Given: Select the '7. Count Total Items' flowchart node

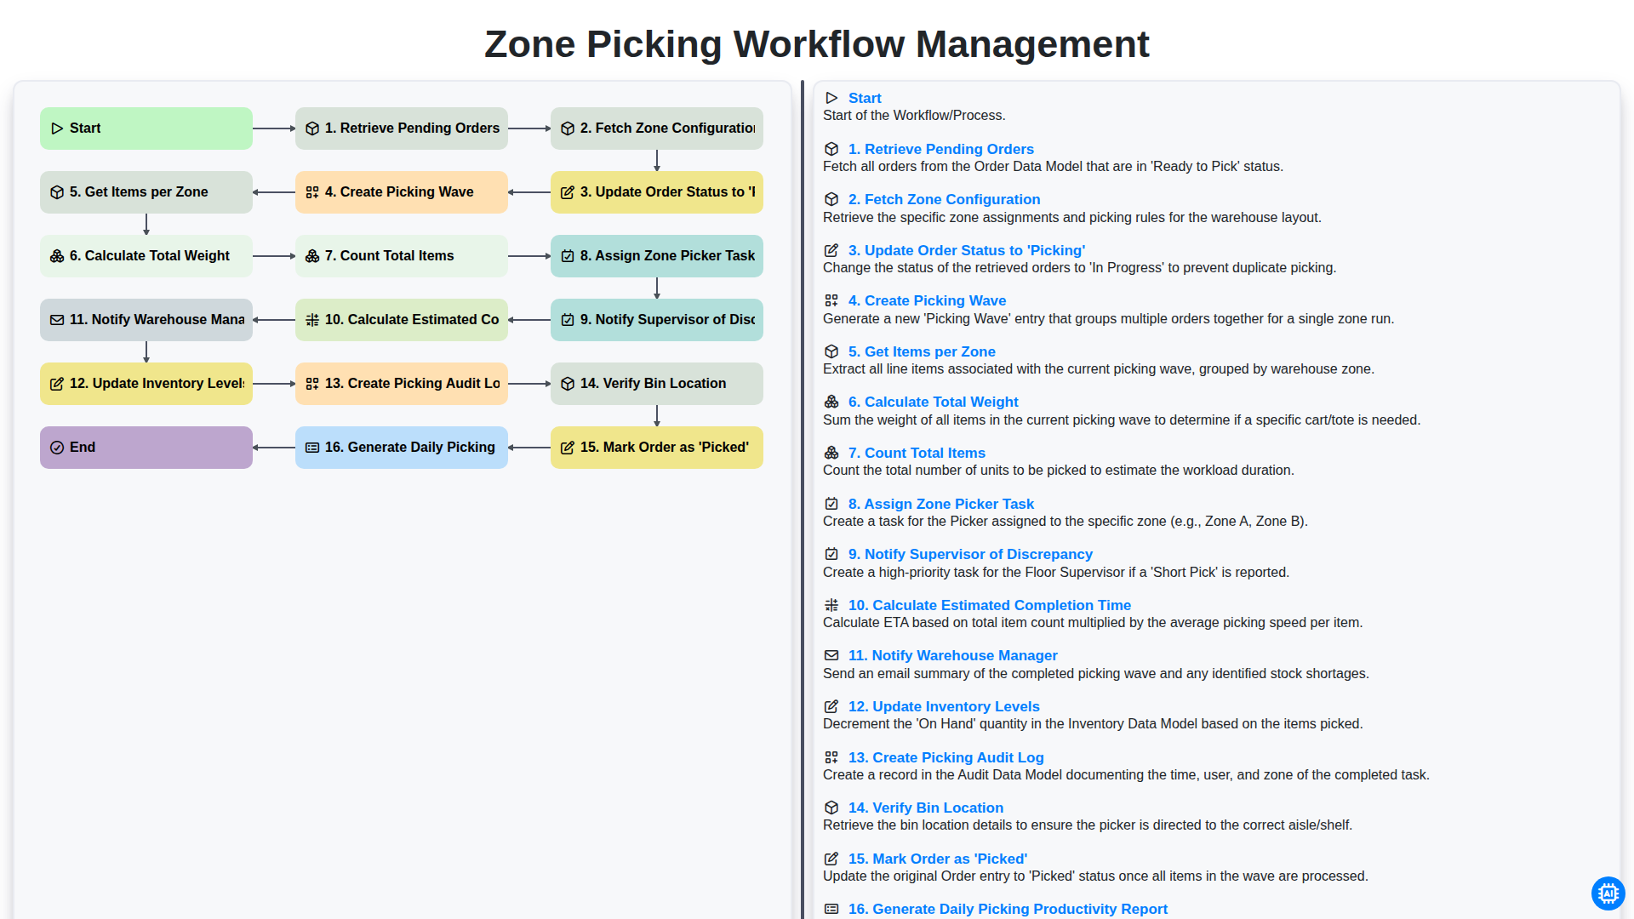Looking at the screenshot, I should click(402, 256).
